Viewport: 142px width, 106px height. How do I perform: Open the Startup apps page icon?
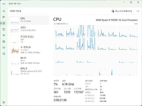pos(4,35)
